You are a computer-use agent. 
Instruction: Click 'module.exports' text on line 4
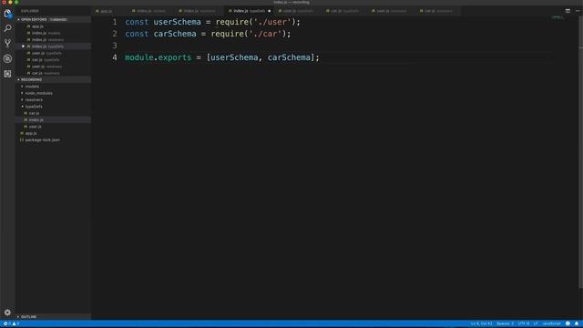click(158, 57)
